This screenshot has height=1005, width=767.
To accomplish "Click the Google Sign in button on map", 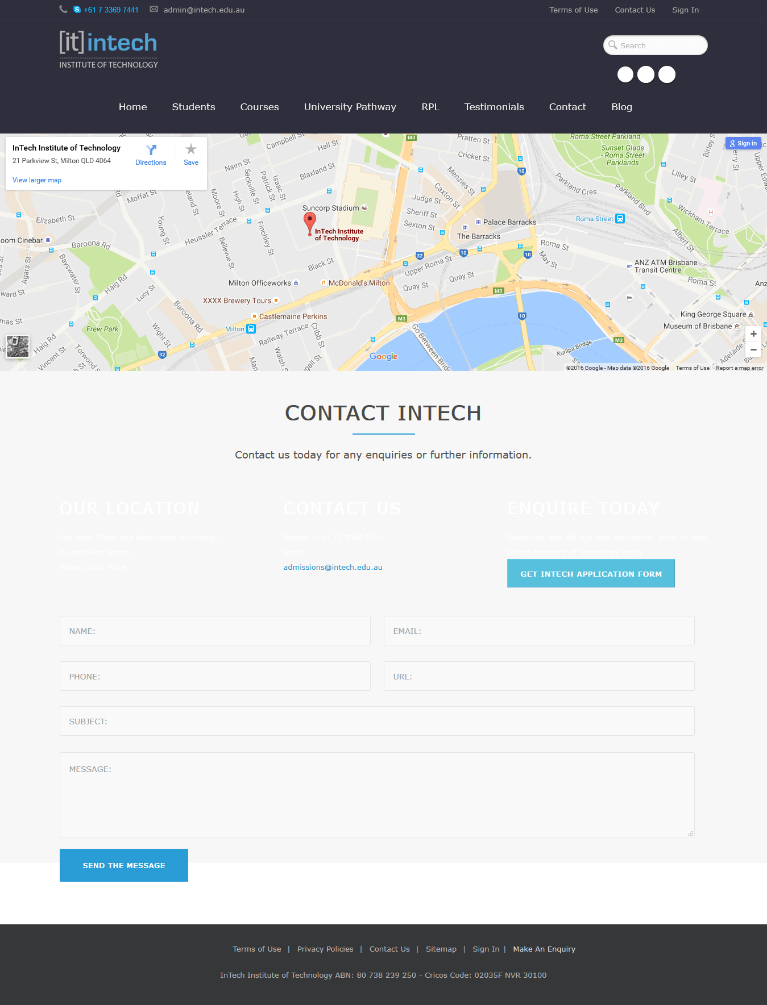I will (x=743, y=143).
